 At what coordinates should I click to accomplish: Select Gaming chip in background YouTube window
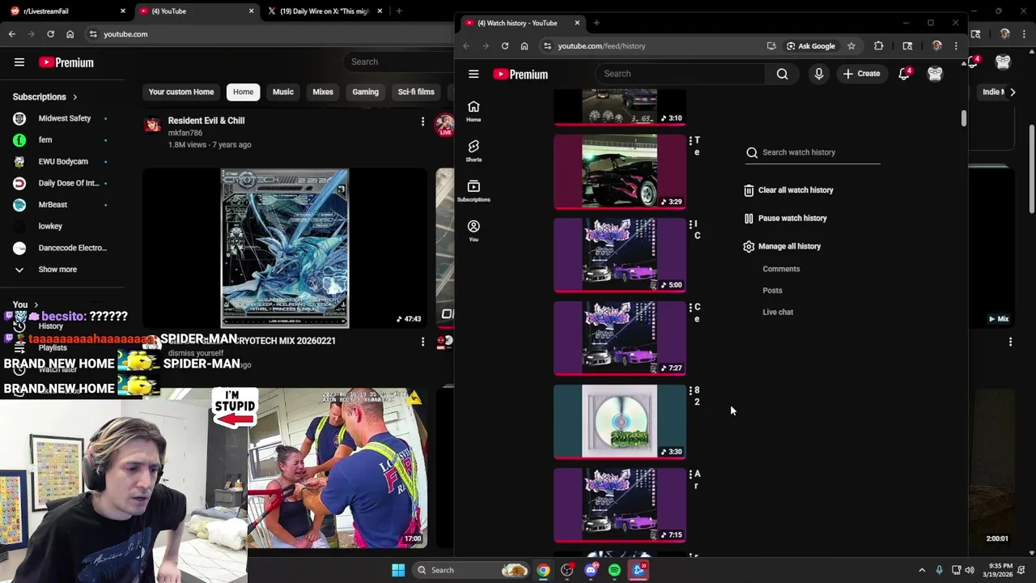click(x=365, y=91)
